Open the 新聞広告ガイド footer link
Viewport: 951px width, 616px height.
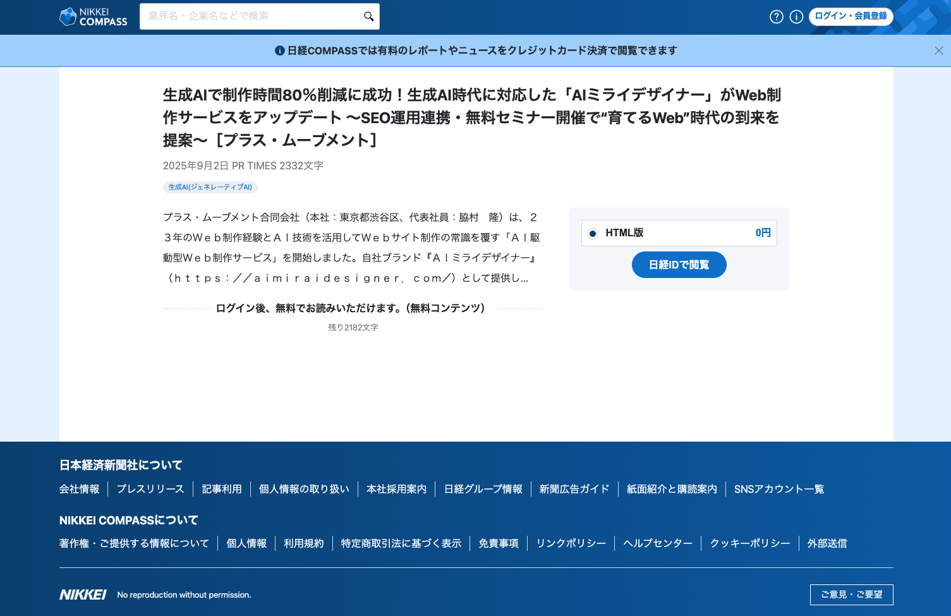pyautogui.click(x=574, y=489)
